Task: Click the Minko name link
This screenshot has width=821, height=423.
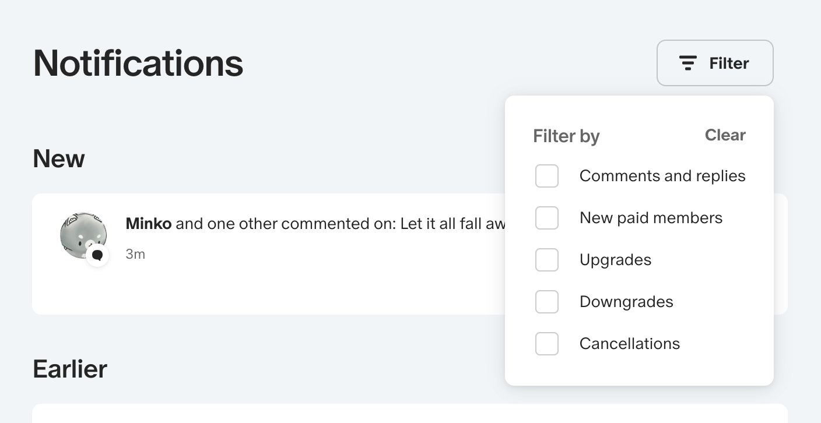Action: click(148, 224)
